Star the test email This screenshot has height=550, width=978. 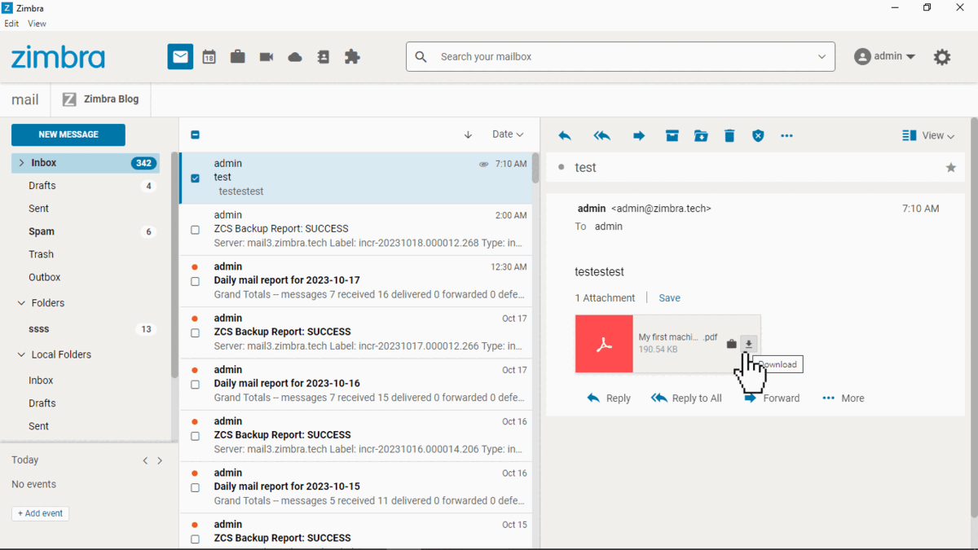(x=950, y=167)
